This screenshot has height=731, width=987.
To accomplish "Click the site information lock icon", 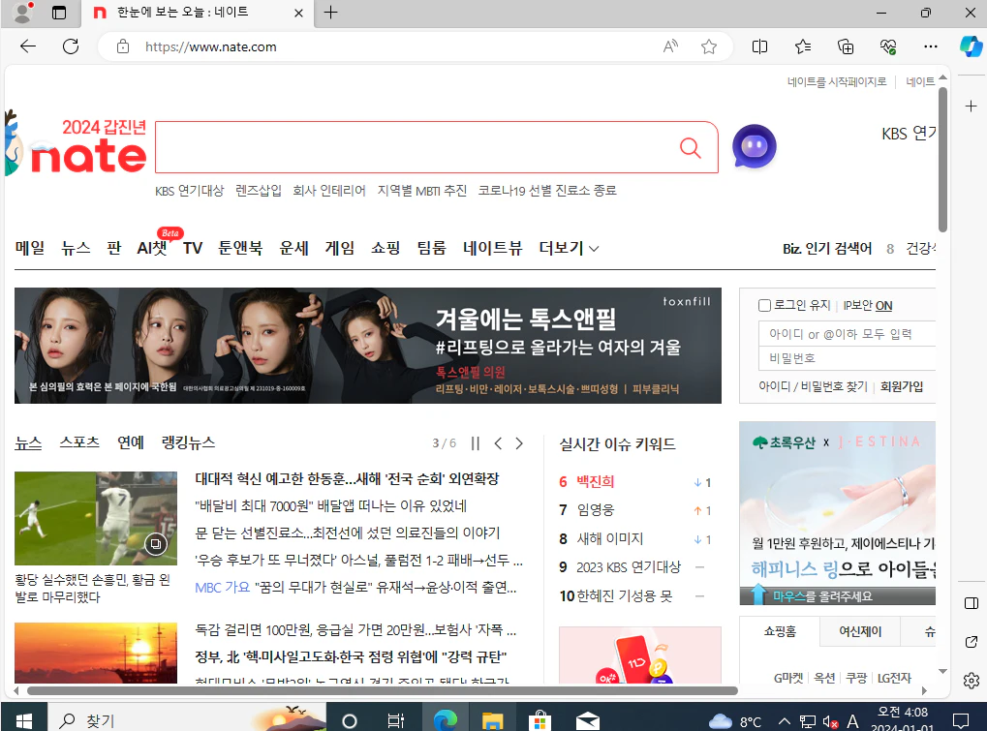I will pyautogui.click(x=123, y=46).
